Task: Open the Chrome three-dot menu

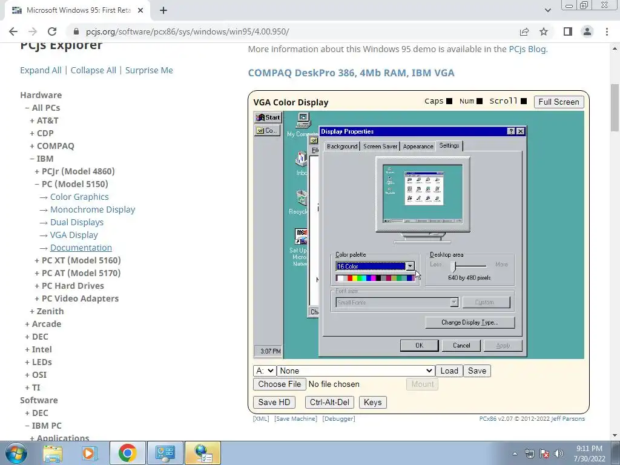Action: click(607, 31)
